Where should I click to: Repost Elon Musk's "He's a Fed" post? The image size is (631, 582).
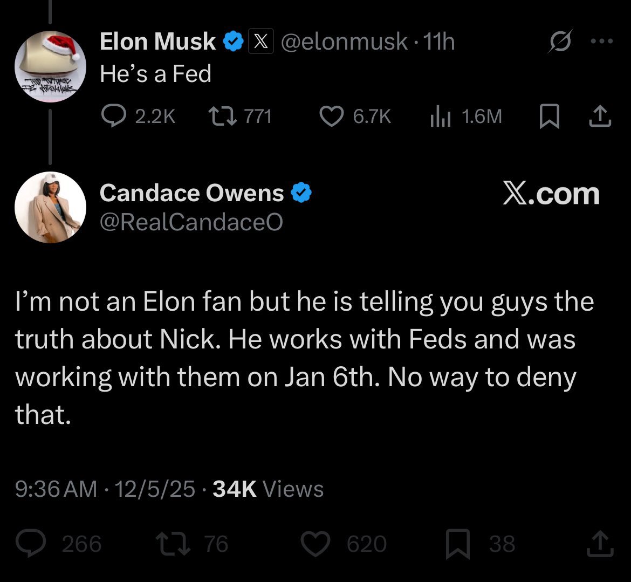220,116
